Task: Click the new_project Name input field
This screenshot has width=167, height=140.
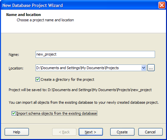Action: click(95, 54)
